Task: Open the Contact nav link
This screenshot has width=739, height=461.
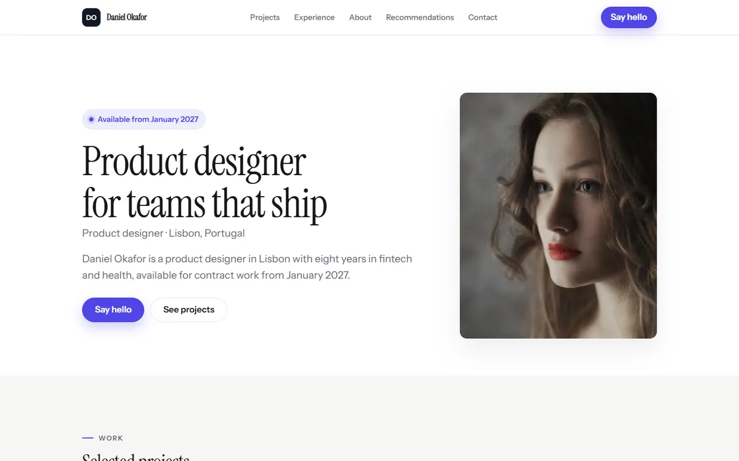Action: point(483,17)
